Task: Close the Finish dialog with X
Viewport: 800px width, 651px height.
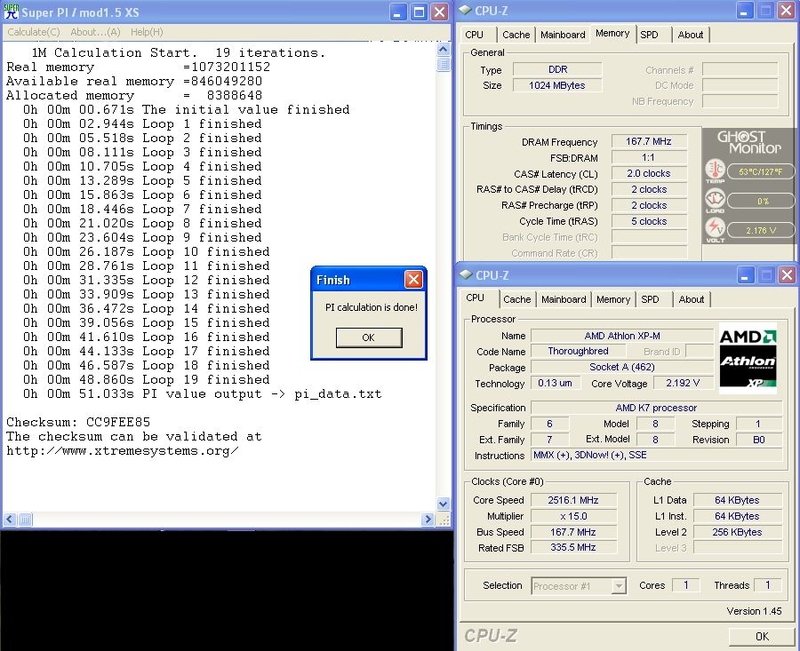Action: pos(413,279)
